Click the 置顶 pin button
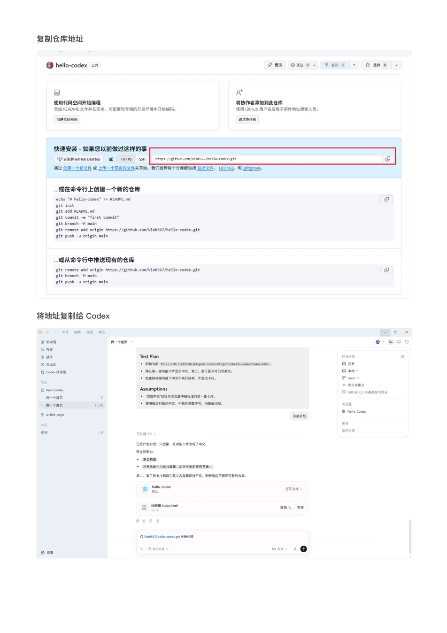 [x=275, y=65]
